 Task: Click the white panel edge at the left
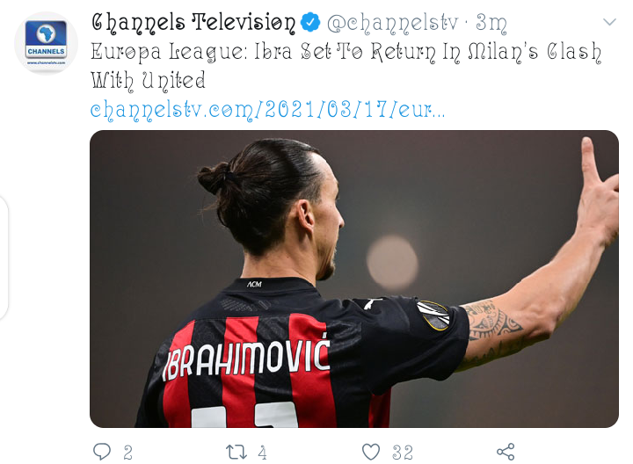click(x=4, y=257)
